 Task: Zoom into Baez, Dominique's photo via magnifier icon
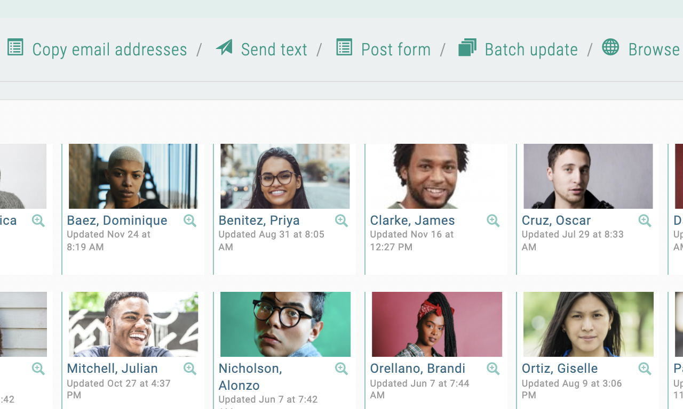pyautogui.click(x=190, y=220)
